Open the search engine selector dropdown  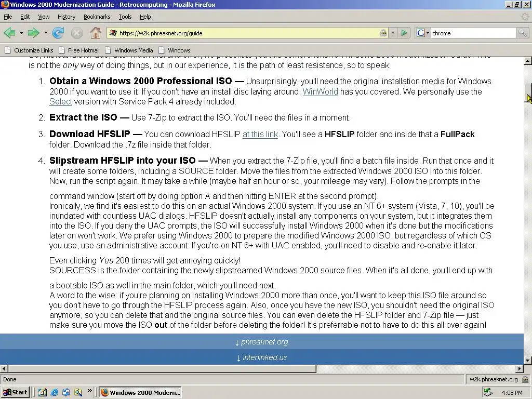coord(428,33)
